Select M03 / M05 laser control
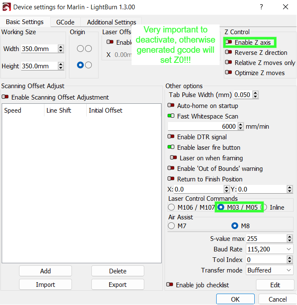Screen dimensions: 297x305 coord(221,208)
